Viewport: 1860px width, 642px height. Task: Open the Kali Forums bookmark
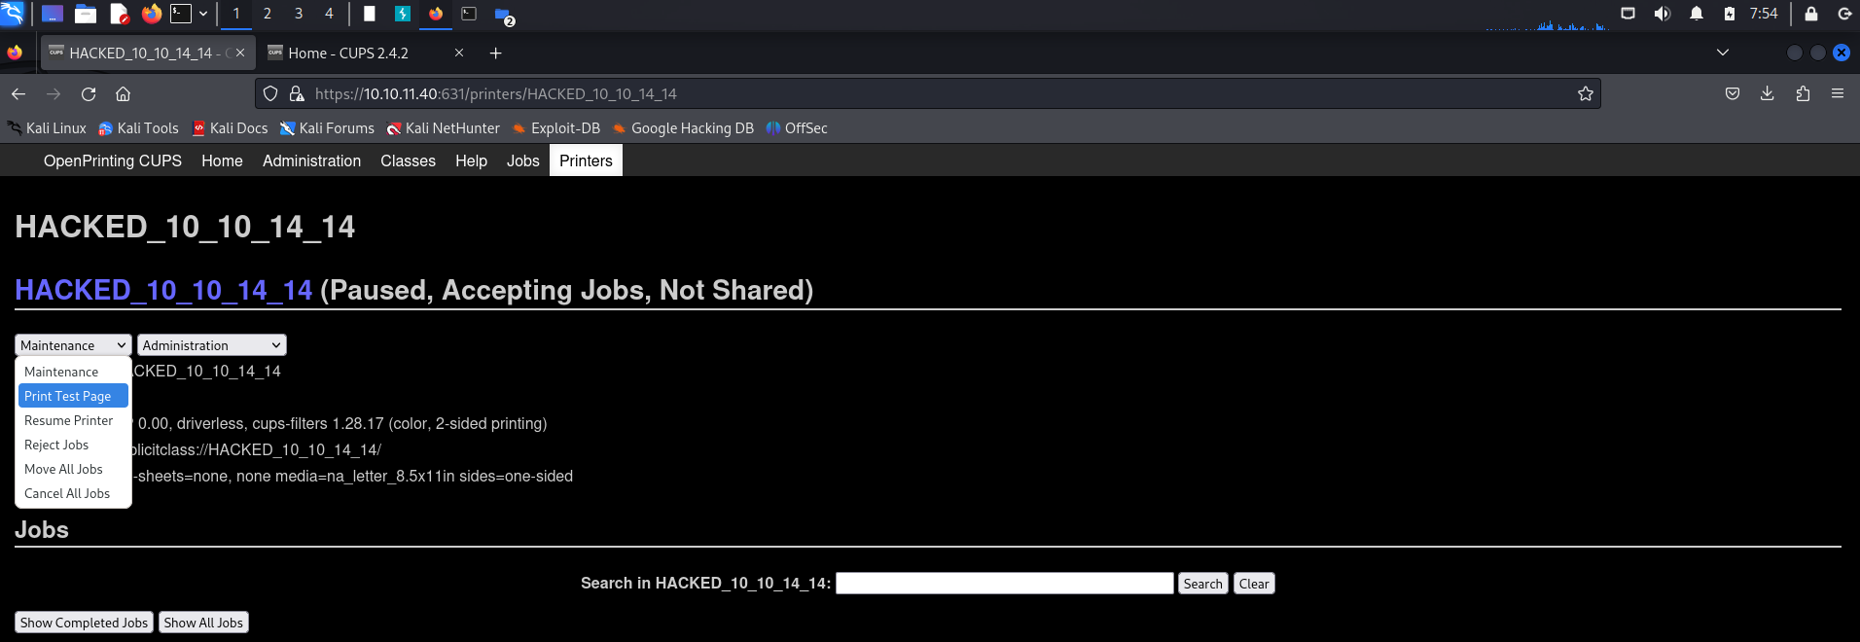tap(327, 128)
